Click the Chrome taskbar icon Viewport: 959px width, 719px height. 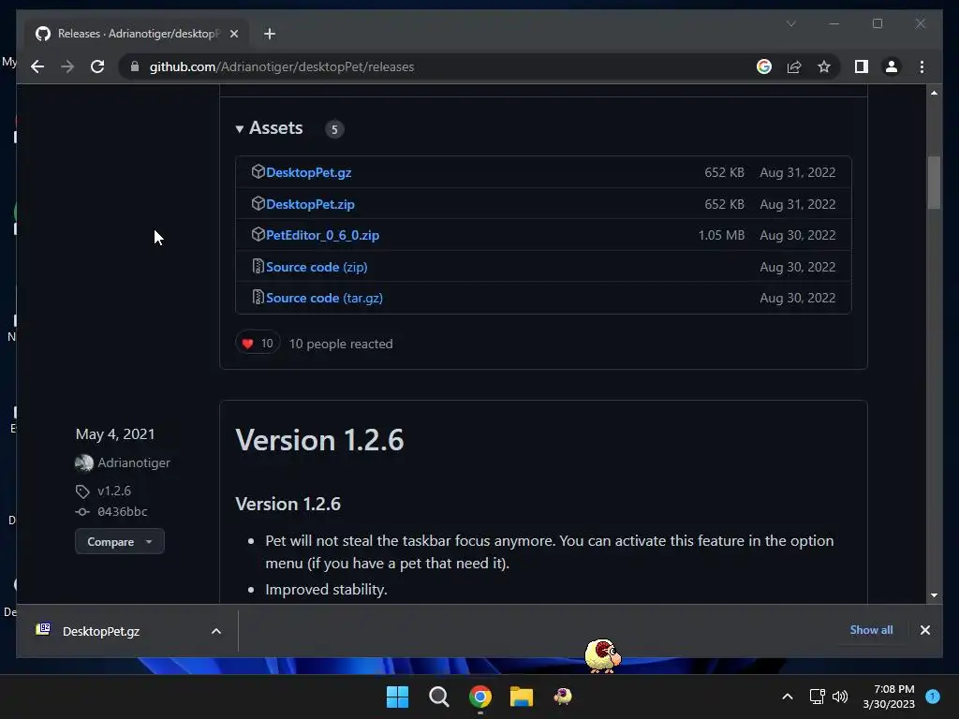pyautogui.click(x=480, y=697)
